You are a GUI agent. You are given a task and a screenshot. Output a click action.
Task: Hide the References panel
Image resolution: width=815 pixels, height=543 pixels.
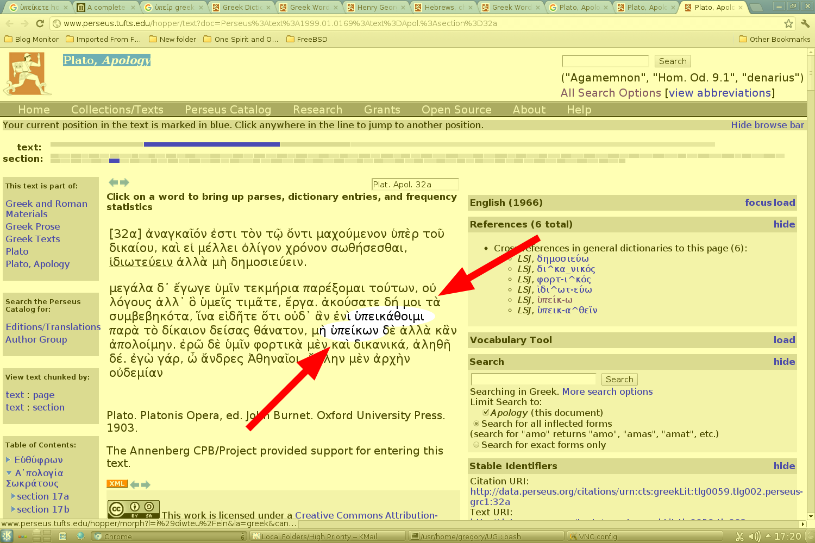[784, 224]
